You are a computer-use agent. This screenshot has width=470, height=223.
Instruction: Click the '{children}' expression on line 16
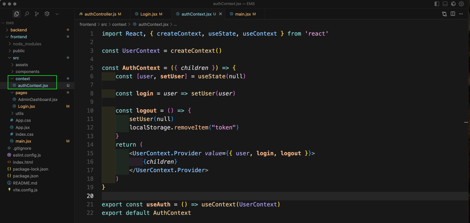[160, 162]
